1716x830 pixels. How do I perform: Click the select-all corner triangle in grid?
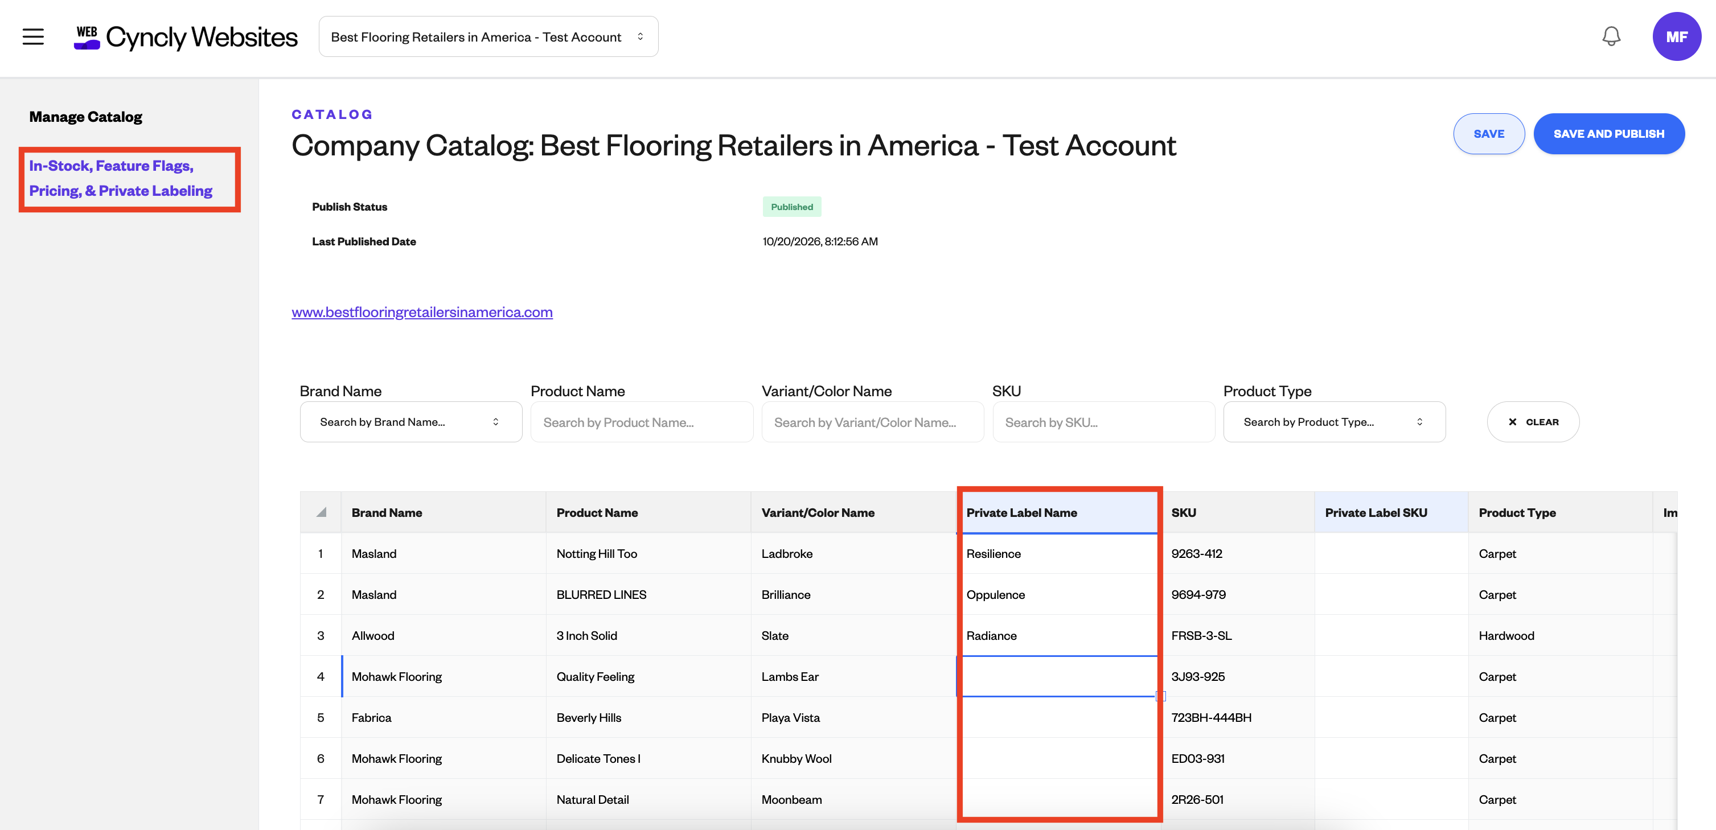coord(321,512)
